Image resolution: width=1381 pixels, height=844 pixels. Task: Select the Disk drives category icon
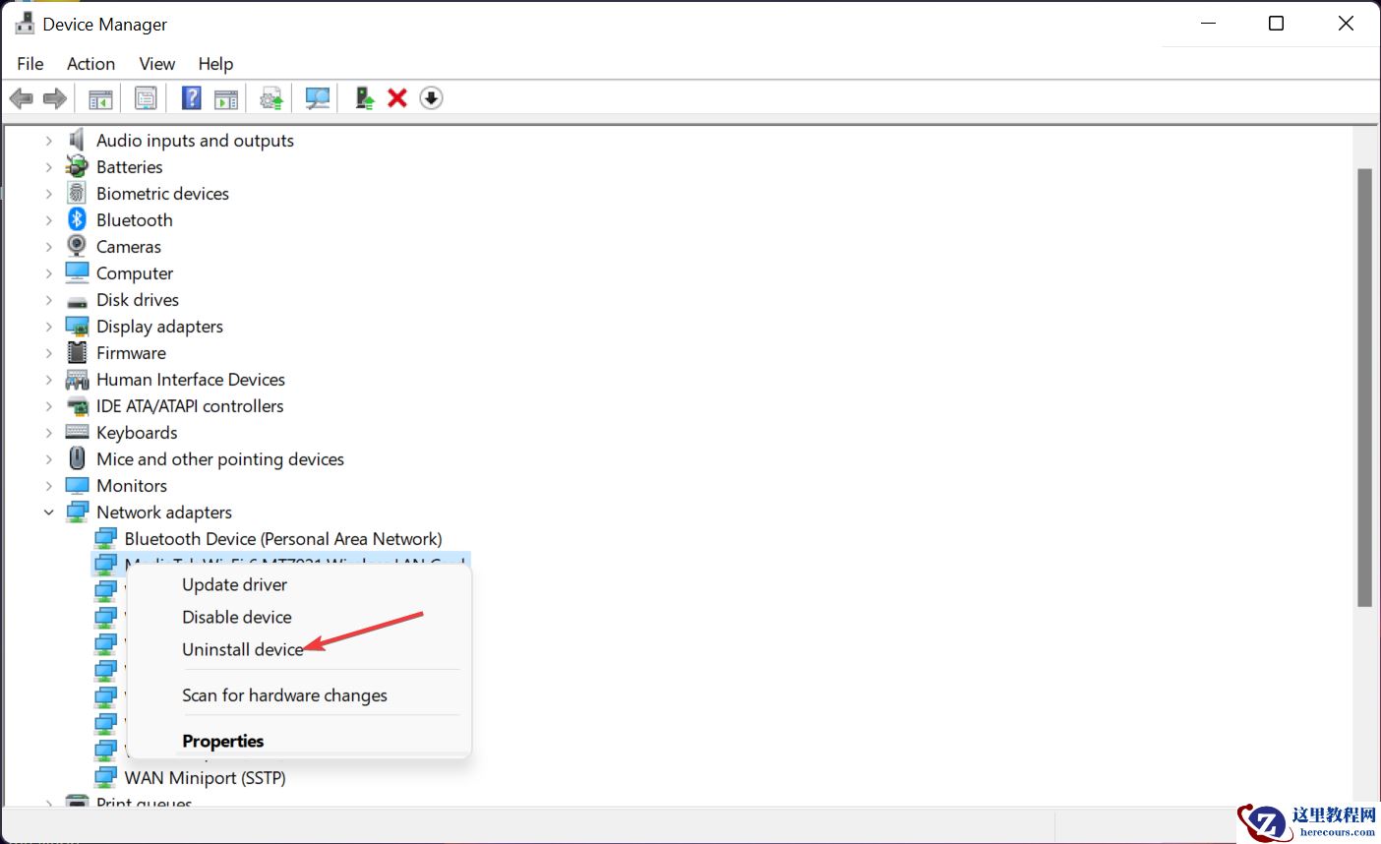click(77, 301)
